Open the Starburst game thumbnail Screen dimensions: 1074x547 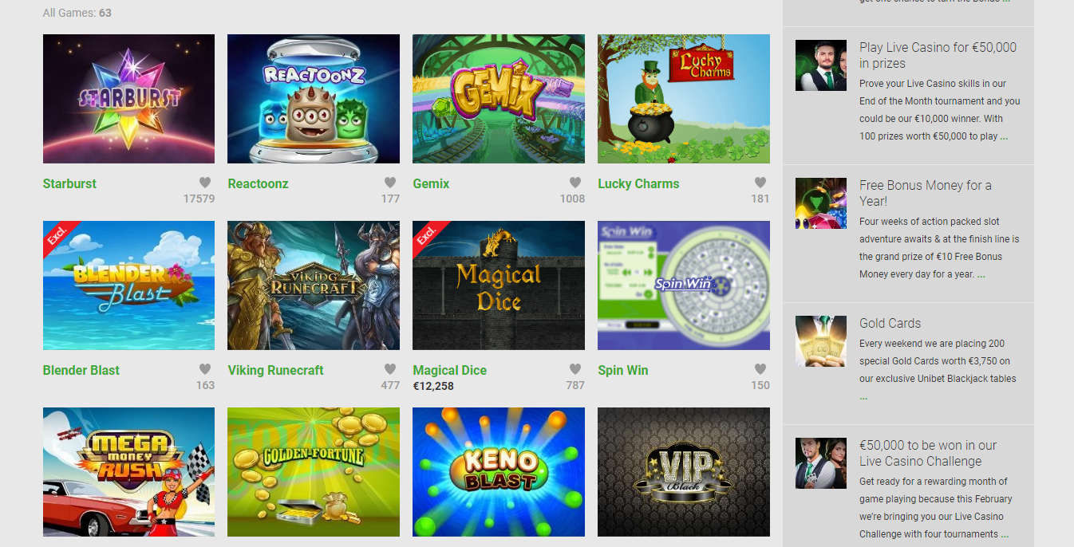tap(128, 99)
